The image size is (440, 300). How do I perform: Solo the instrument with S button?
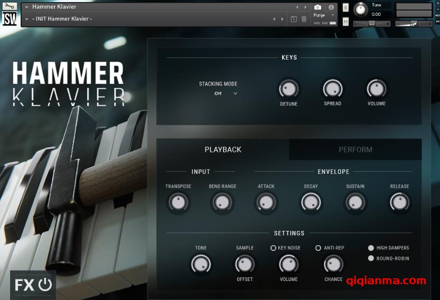(x=345, y=7)
